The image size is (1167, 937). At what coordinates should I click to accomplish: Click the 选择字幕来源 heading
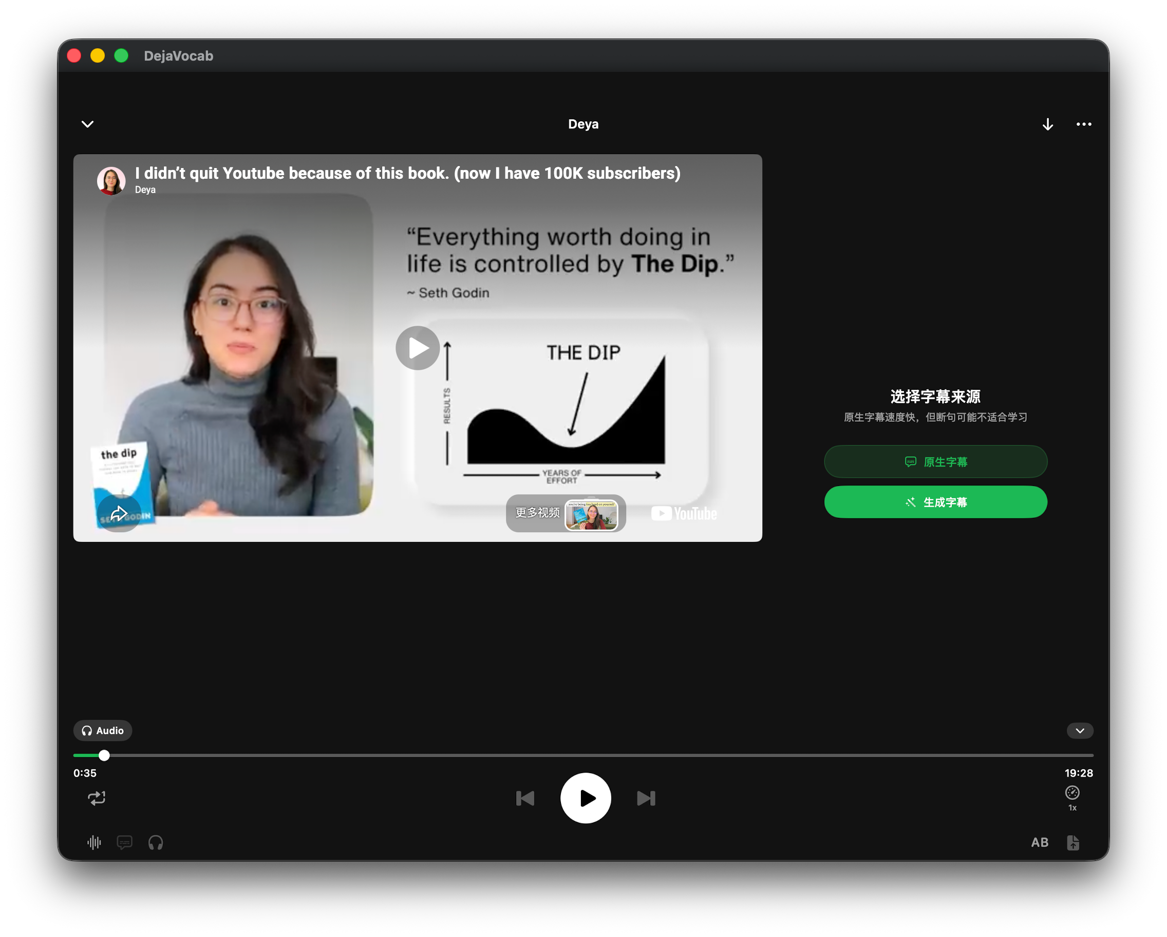pos(935,396)
